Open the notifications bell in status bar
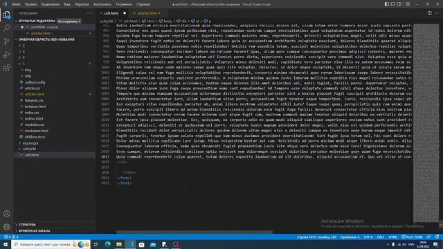443x249 pixels. pyautogui.click(x=437, y=237)
